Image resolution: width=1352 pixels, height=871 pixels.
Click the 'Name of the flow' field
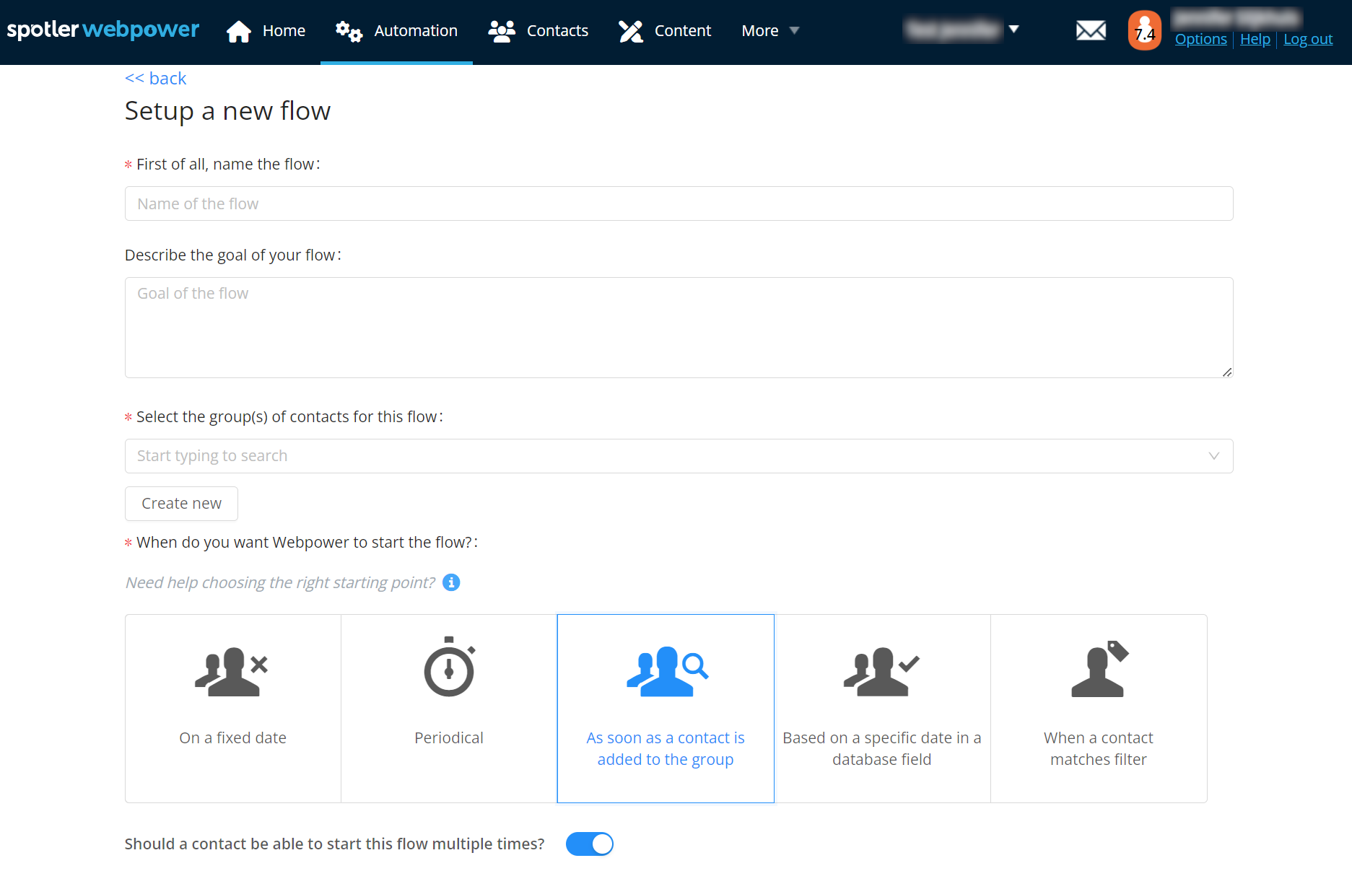679,204
